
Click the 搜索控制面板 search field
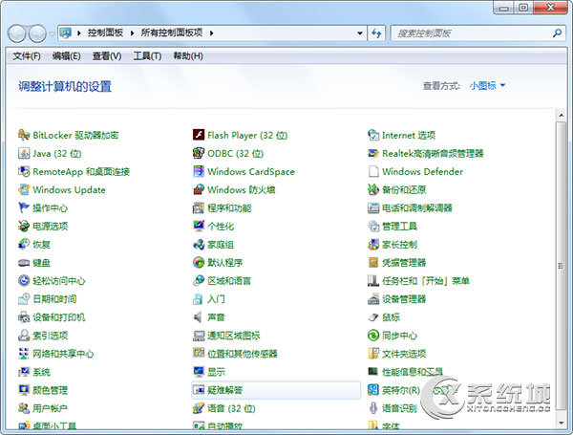pyautogui.click(x=472, y=33)
